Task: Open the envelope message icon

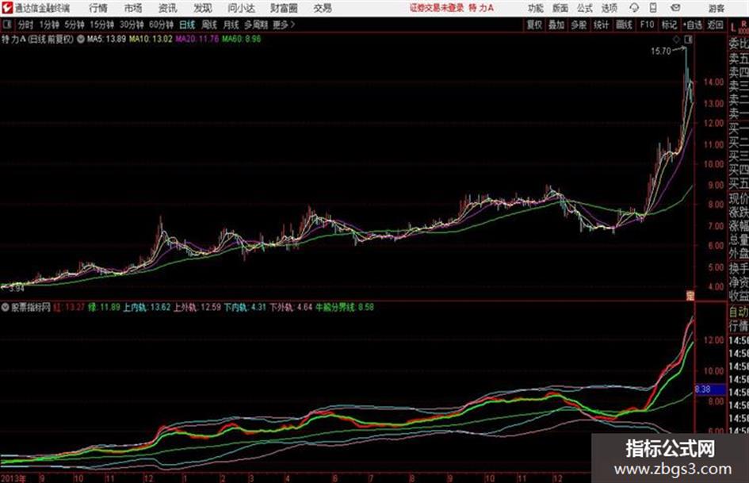Action: [x=675, y=8]
